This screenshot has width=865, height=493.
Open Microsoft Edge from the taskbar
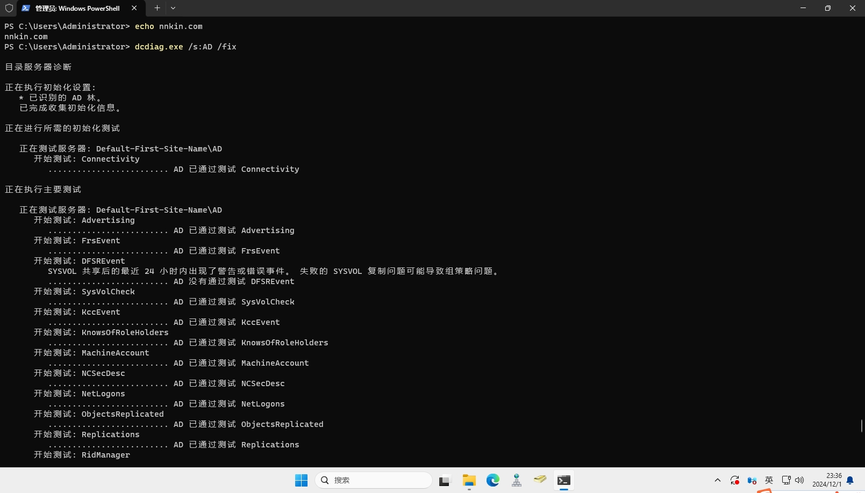tap(493, 480)
